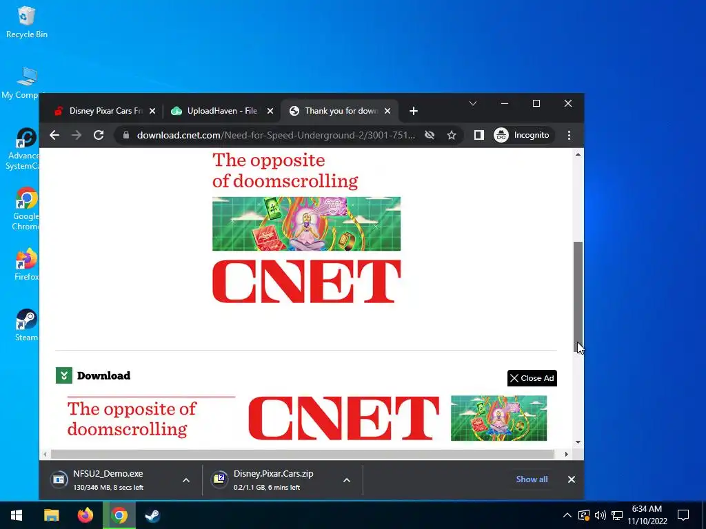Click the green Download section icon

tap(64, 375)
